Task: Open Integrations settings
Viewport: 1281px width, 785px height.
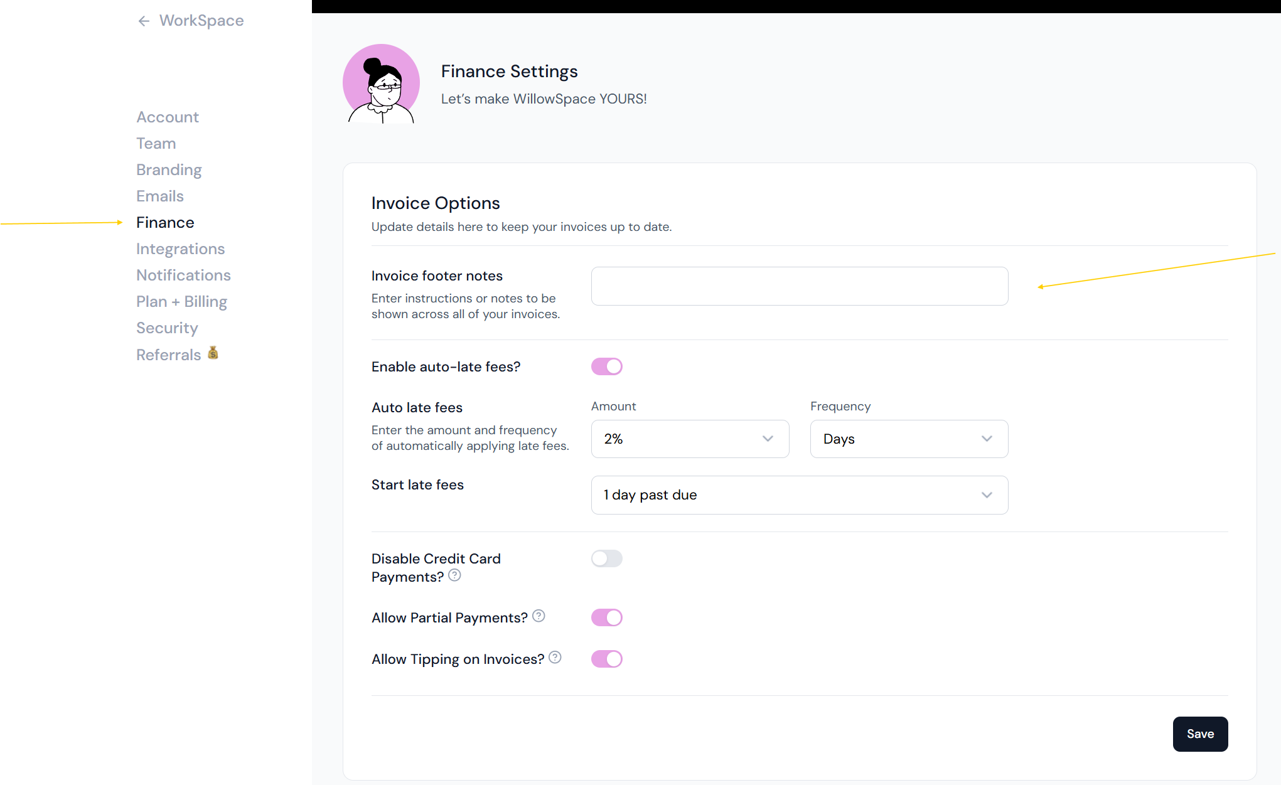Action: point(181,249)
